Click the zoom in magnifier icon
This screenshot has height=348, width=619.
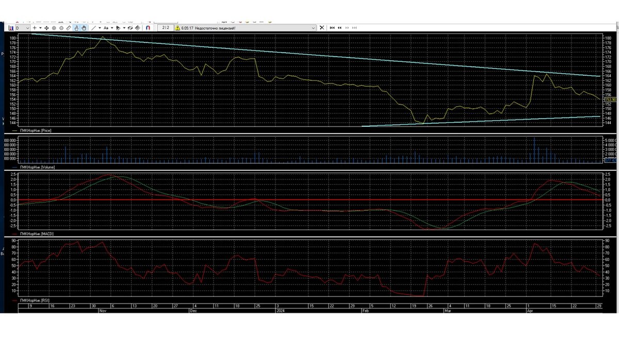click(54, 28)
